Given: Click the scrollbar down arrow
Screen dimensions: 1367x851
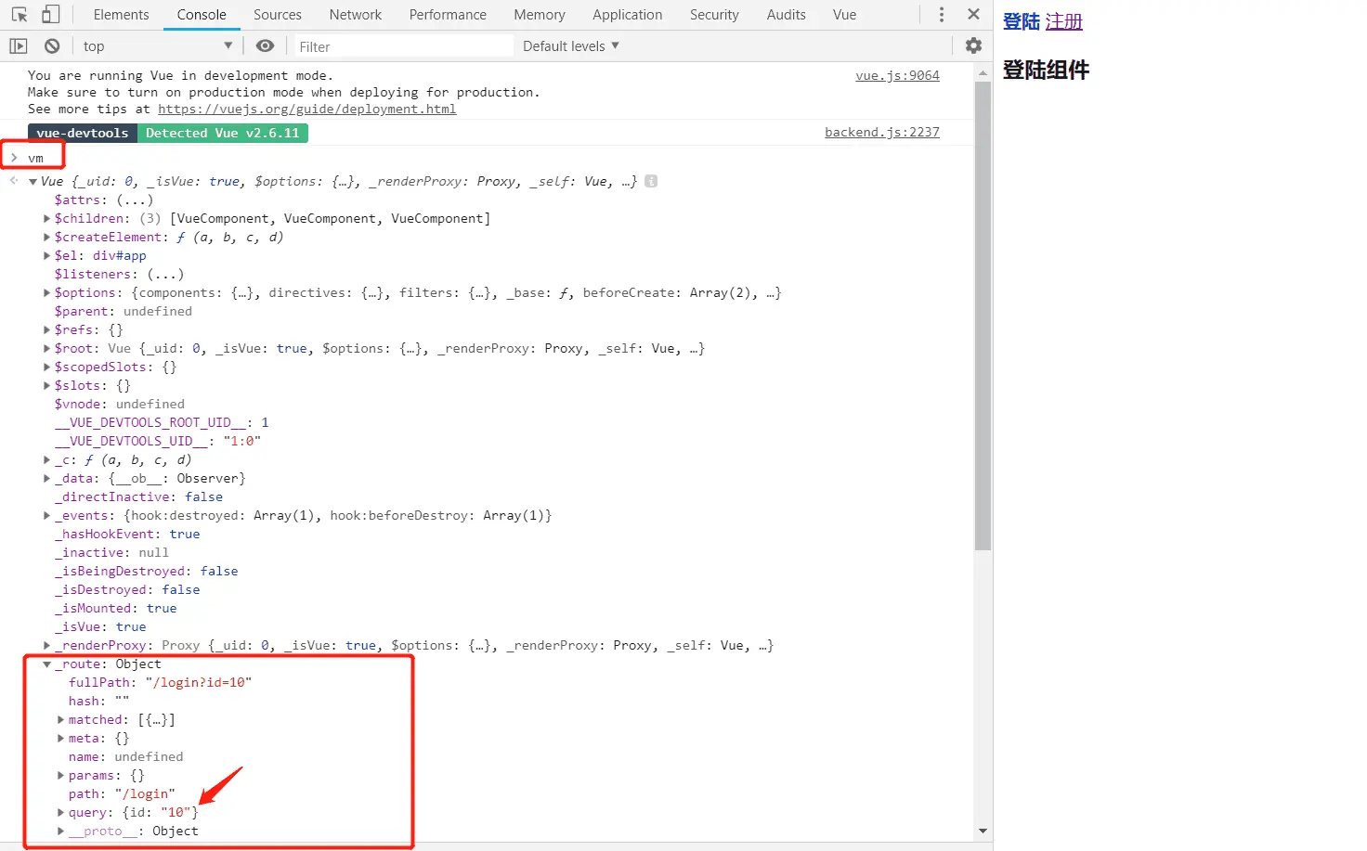Looking at the screenshot, I should pos(983,832).
